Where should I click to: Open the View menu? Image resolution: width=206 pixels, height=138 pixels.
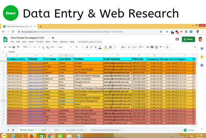click(24, 42)
